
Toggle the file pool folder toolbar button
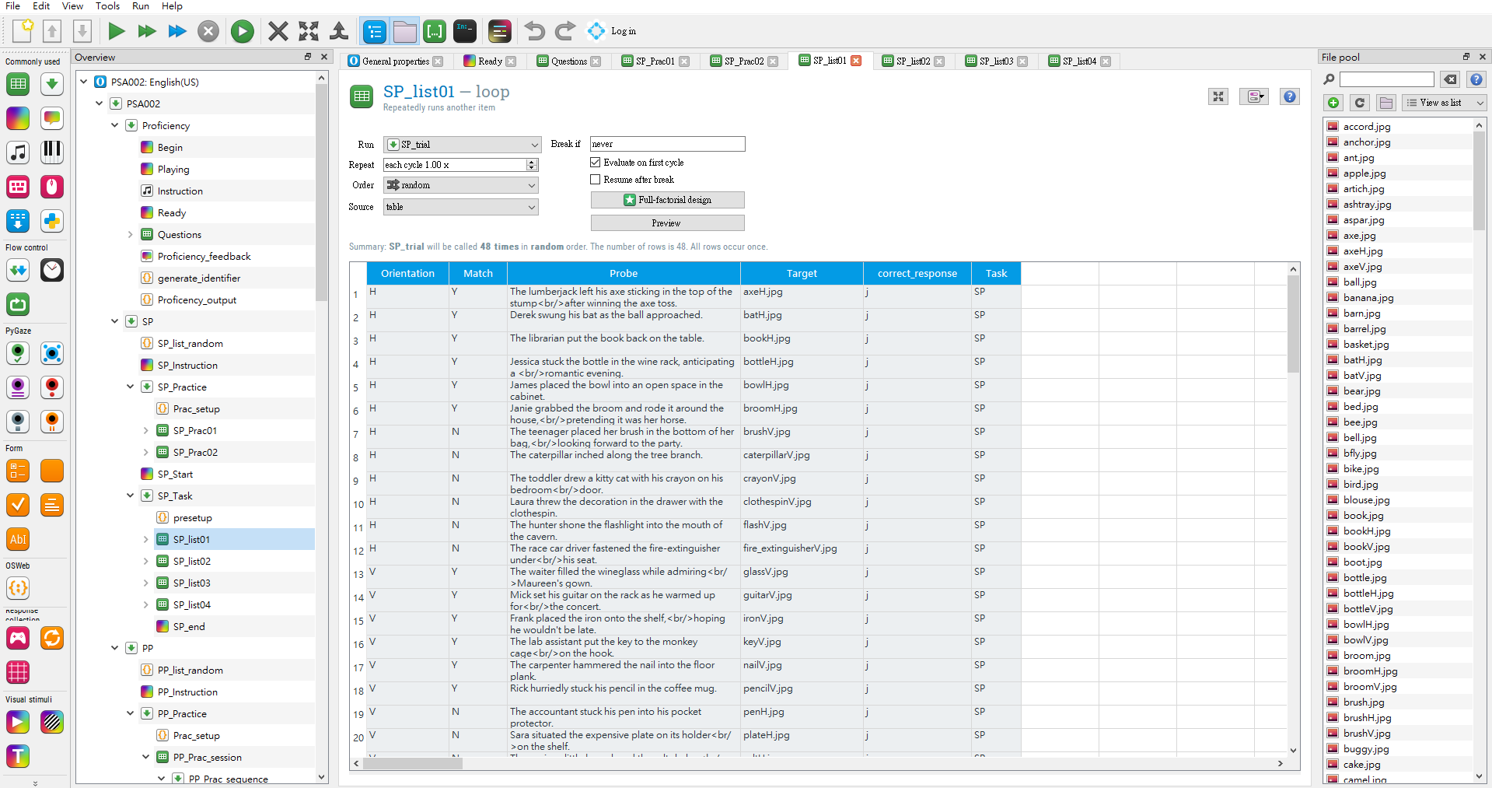405,31
